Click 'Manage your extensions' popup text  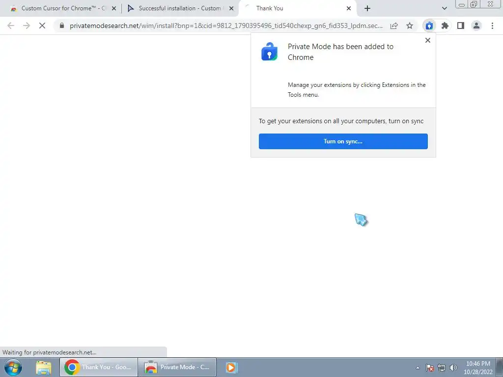(357, 90)
